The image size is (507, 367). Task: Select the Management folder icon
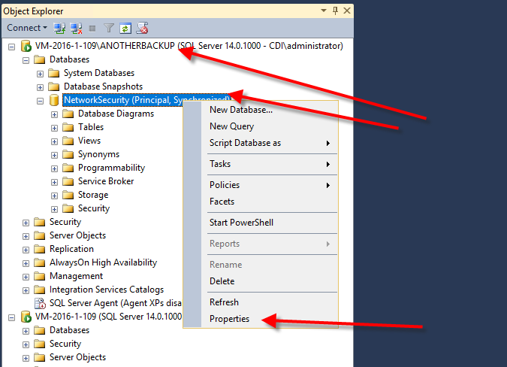click(40, 276)
